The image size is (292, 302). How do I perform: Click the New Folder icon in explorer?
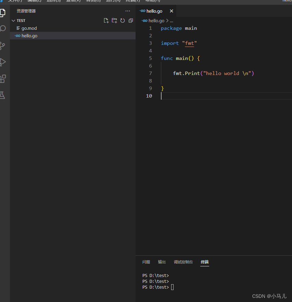pos(114,21)
